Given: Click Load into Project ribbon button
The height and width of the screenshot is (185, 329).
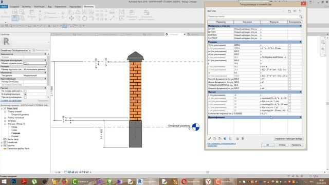Looking at the screenshot, I should (x=132, y=15).
